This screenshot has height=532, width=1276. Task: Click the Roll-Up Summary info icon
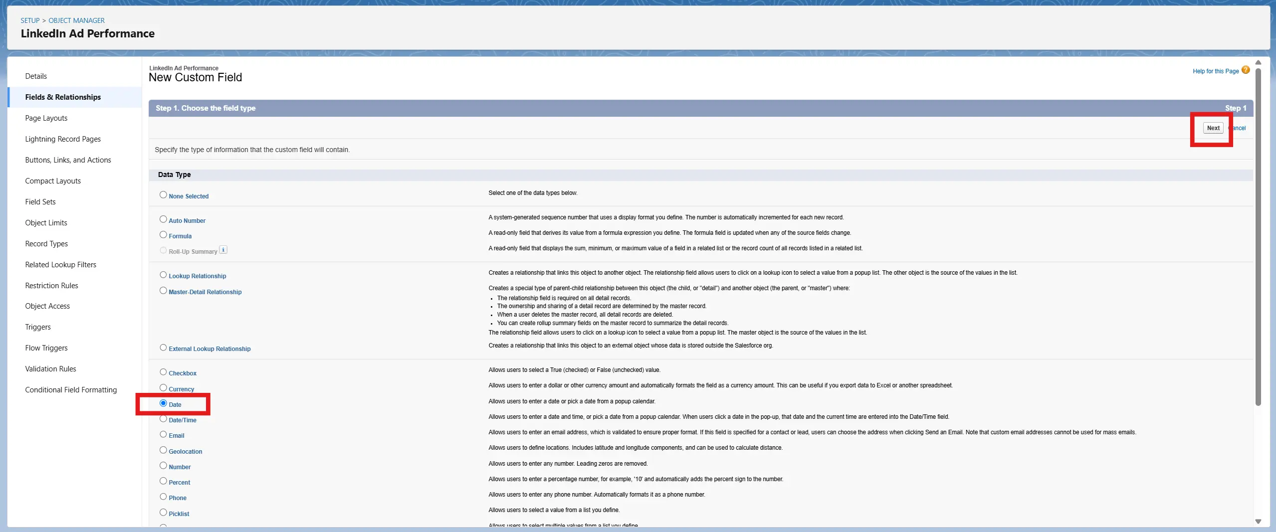[x=223, y=250]
